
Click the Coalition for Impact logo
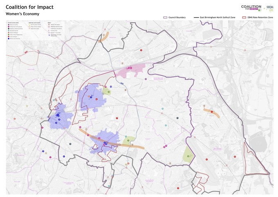251,7
